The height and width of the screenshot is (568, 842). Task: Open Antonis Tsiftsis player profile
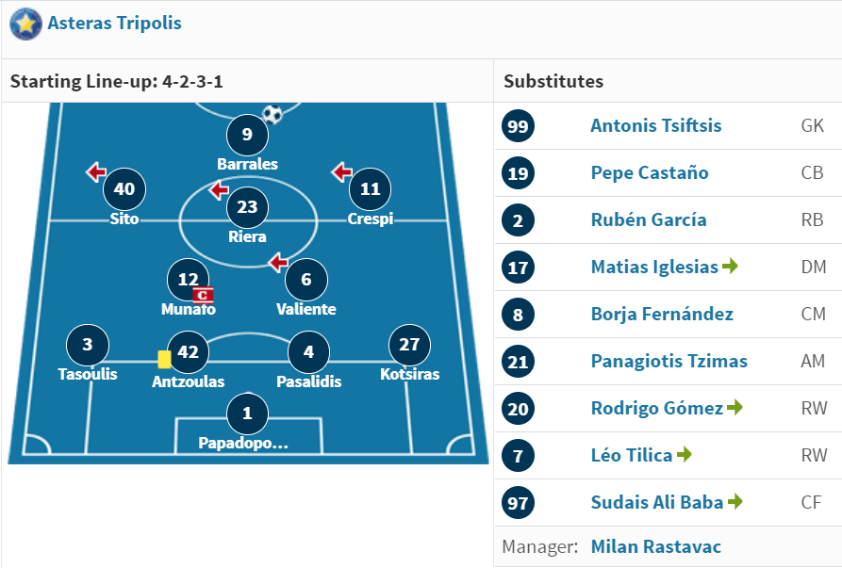655,125
